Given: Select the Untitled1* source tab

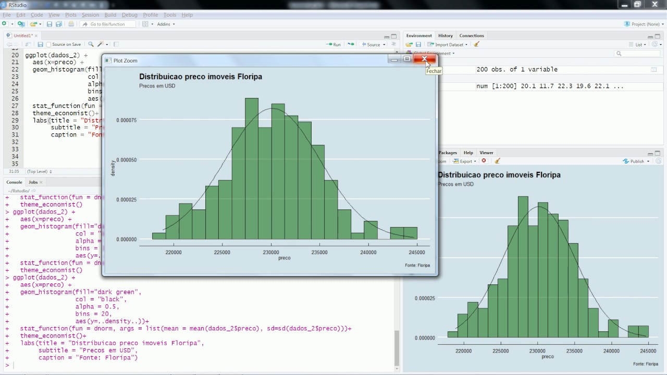Looking at the screenshot, I should tap(23, 35).
